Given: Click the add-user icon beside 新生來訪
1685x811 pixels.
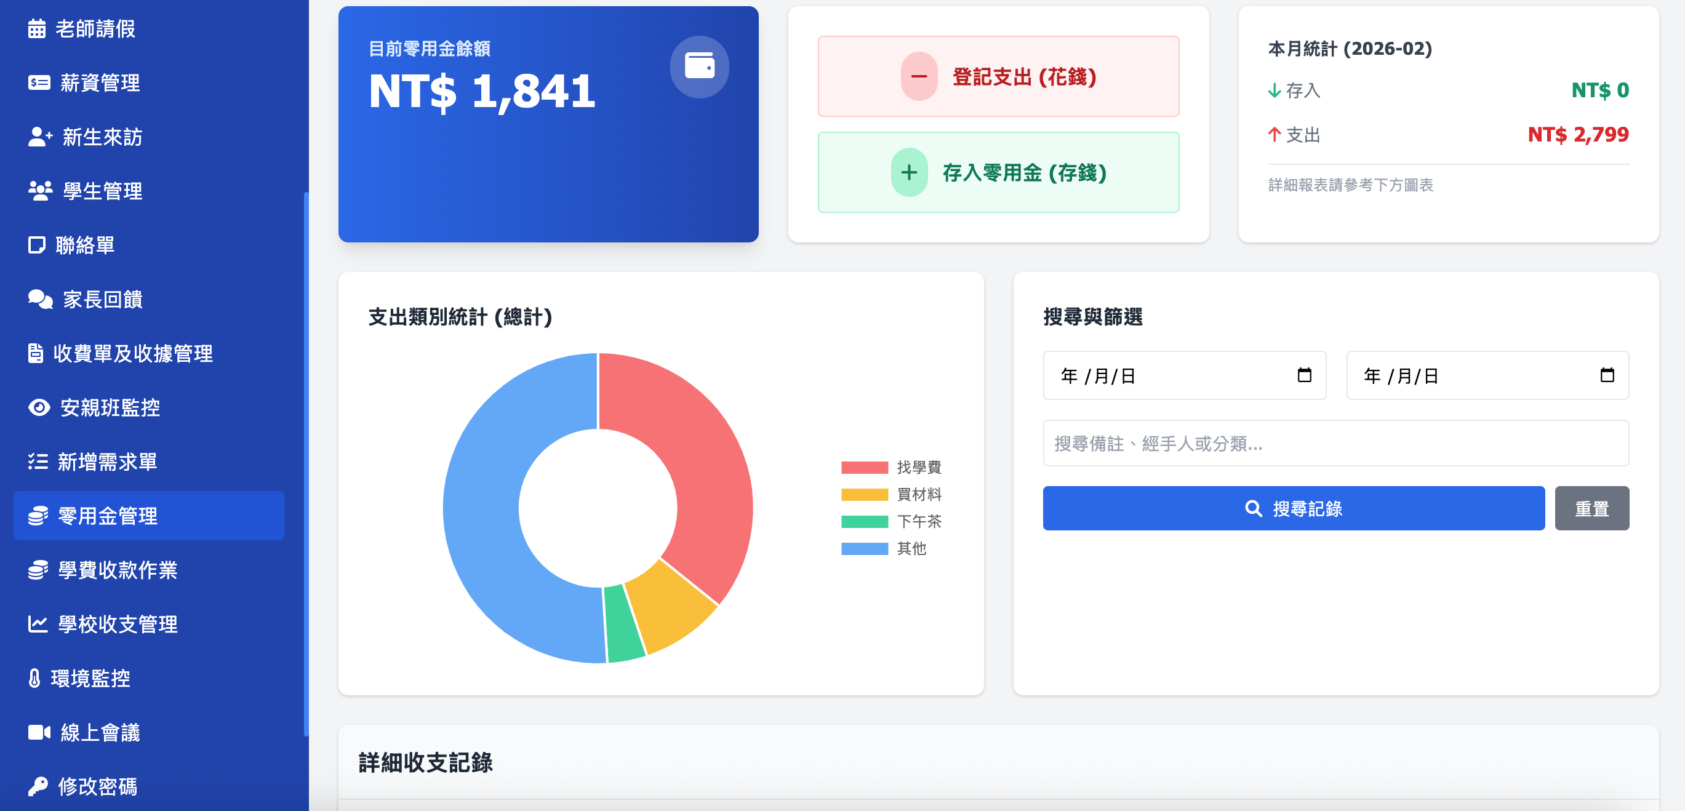Looking at the screenshot, I should tap(41, 137).
